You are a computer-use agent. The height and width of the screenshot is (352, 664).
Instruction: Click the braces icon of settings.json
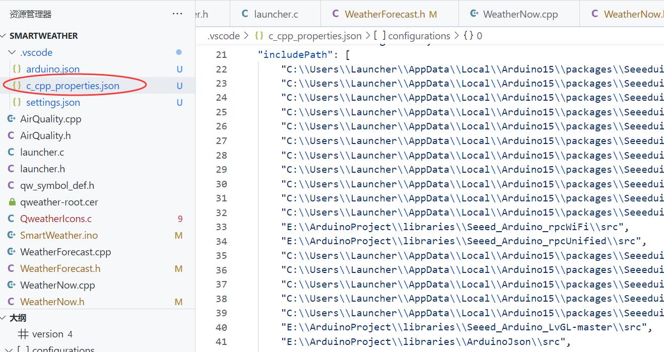(x=17, y=102)
